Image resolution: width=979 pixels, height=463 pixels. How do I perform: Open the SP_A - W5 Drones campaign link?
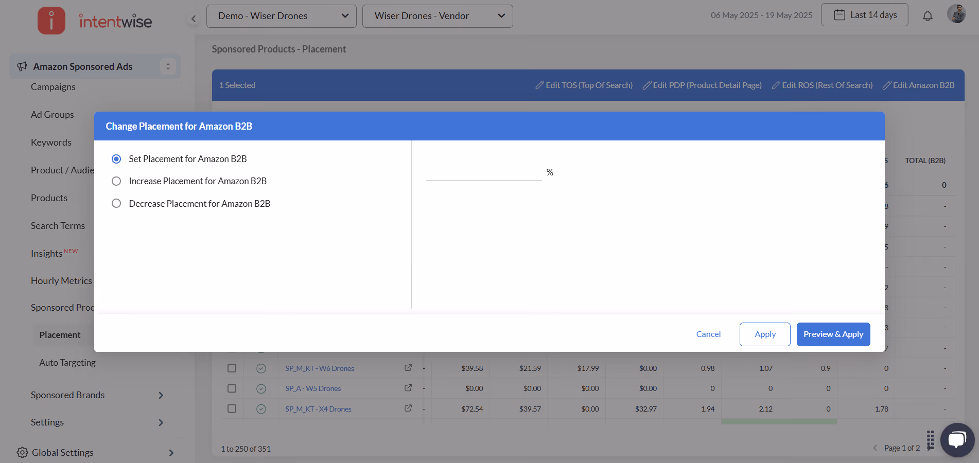(313, 388)
